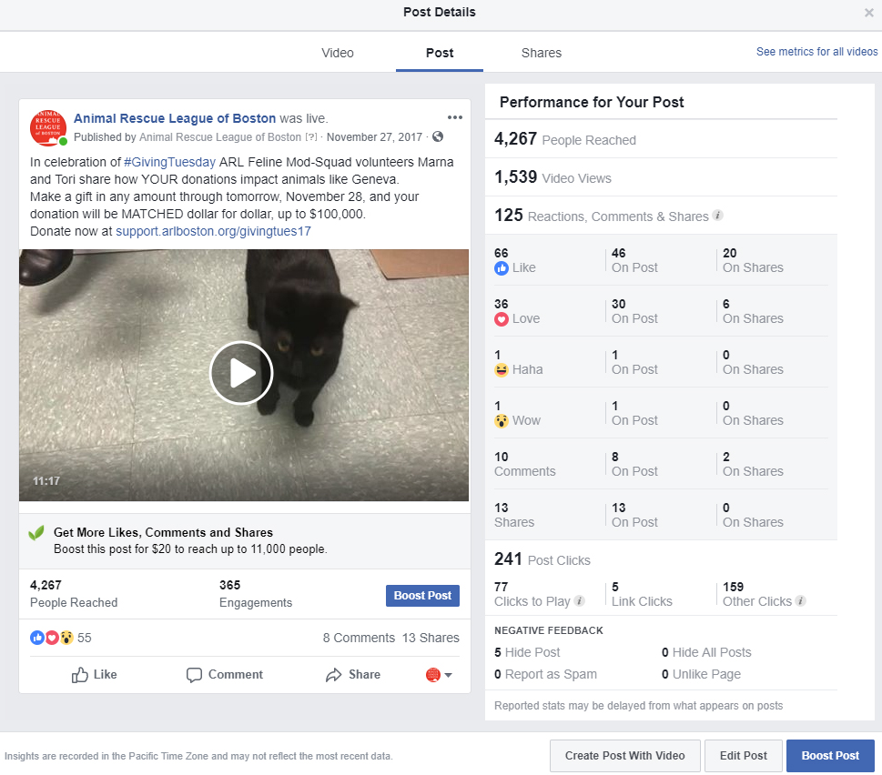Click the Boost Post button under the post
The width and height of the screenshot is (882, 775).
pyautogui.click(x=422, y=595)
